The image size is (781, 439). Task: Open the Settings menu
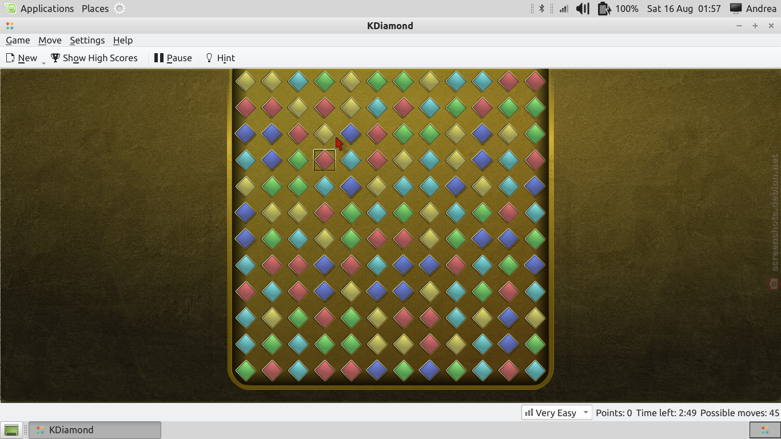[x=87, y=40]
